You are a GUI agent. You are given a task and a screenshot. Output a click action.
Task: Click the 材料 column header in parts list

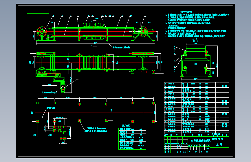[206, 135]
